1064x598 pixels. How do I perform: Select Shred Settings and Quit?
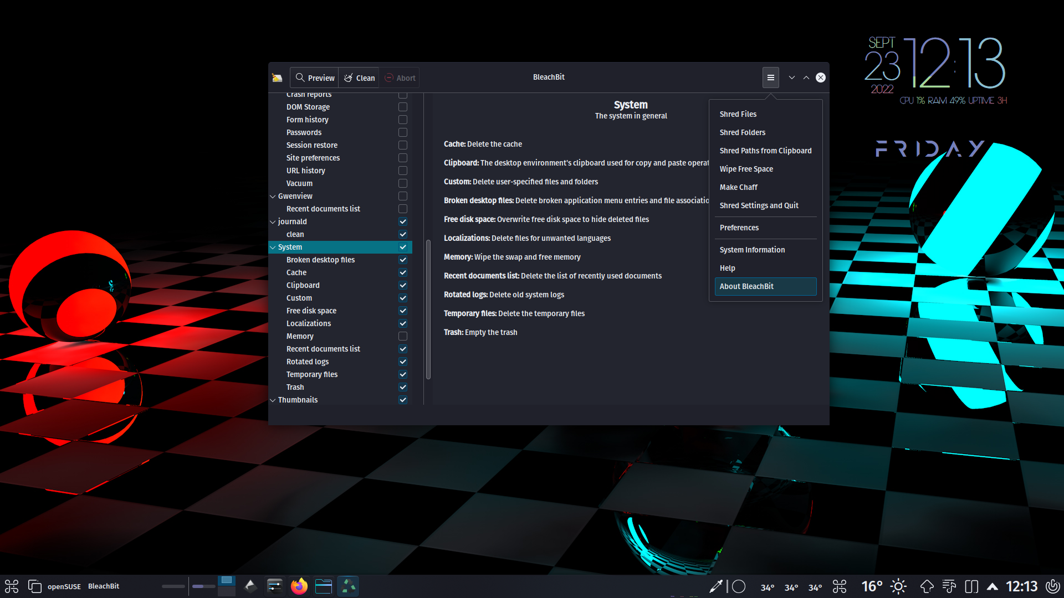point(765,205)
